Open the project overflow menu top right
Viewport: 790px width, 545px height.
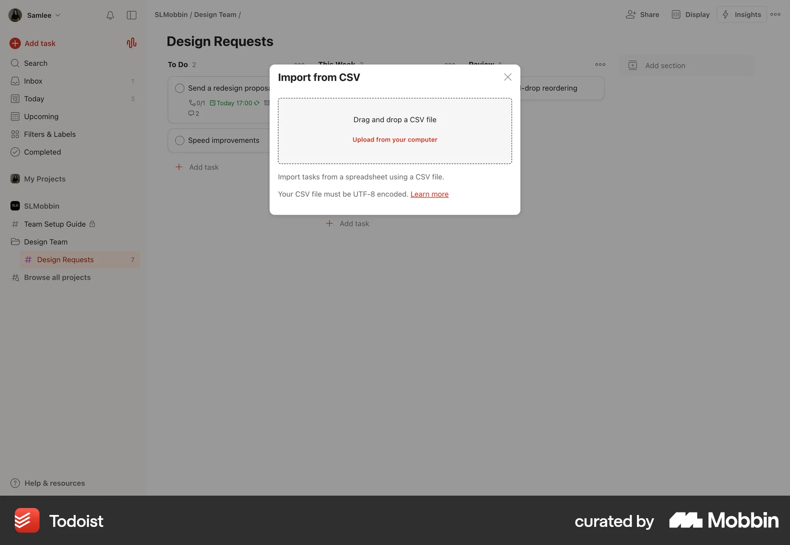pos(776,14)
